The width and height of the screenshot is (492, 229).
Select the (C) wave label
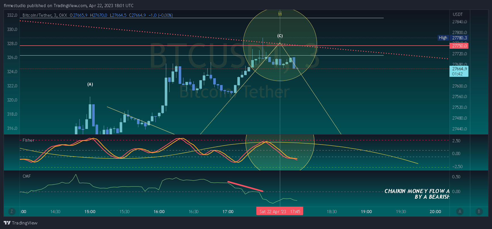click(280, 36)
